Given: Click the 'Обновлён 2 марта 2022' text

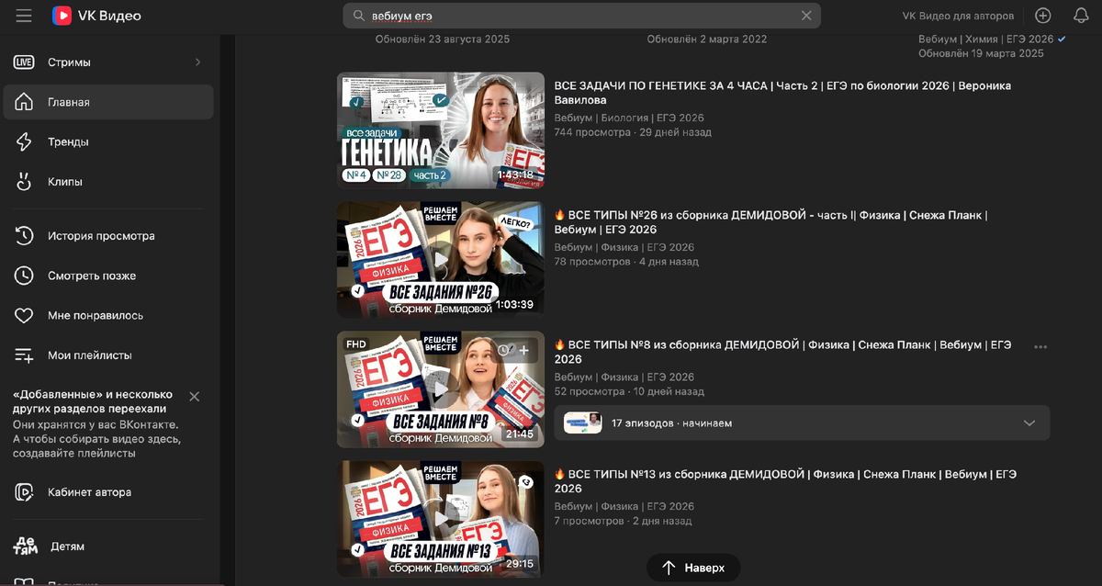Looking at the screenshot, I should coord(707,39).
